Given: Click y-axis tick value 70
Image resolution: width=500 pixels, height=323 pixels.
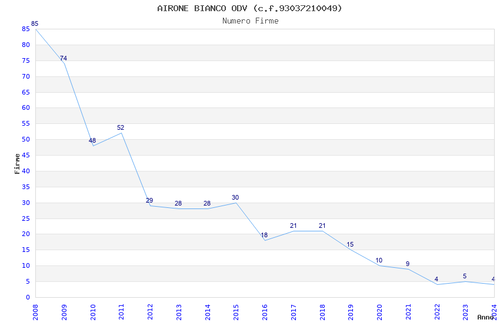Looking at the screenshot, I should click(26, 76).
